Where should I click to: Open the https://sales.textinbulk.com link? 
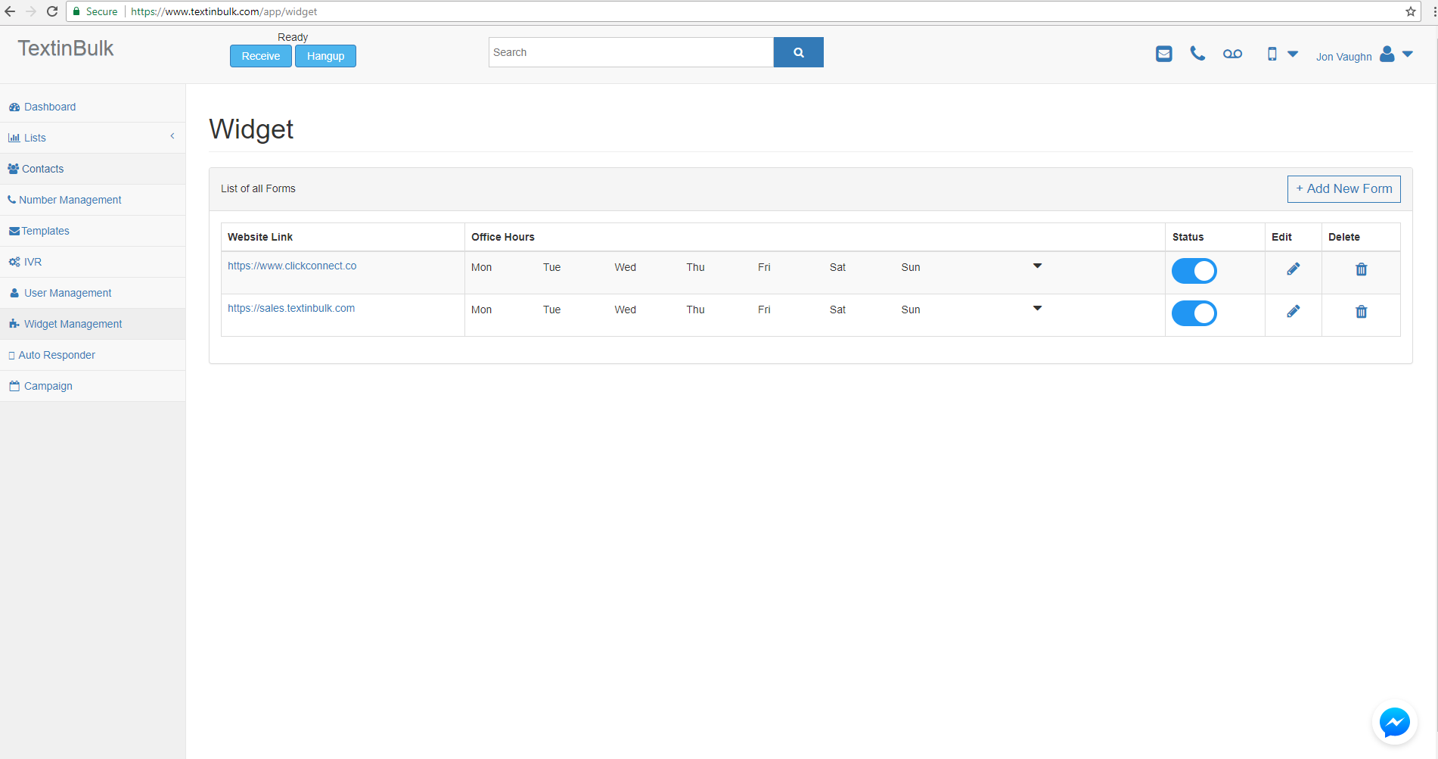coord(291,308)
